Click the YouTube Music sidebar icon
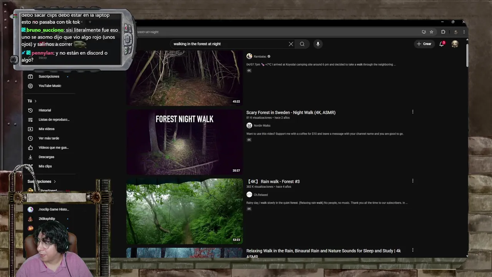The height and width of the screenshot is (277, 492). tap(30, 86)
